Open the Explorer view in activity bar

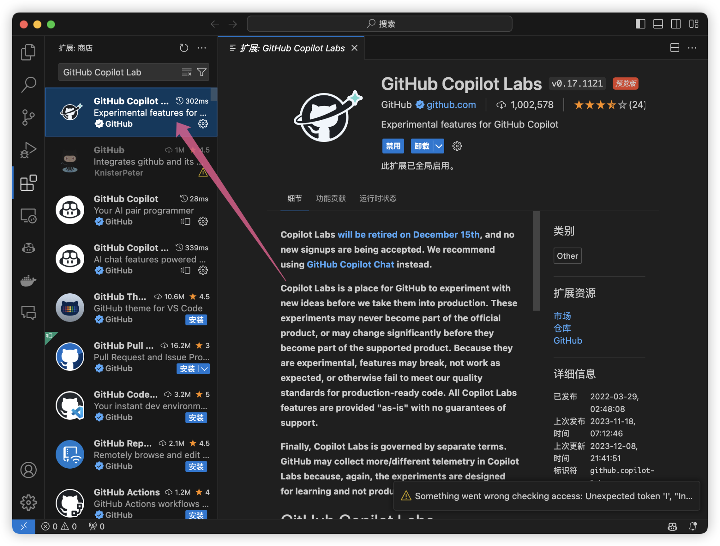coord(28,53)
